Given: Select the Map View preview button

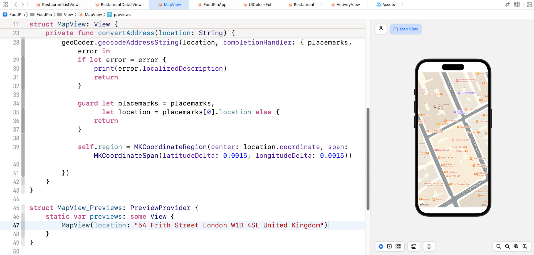Looking at the screenshot, I should pyautogui.click(x=406, y=29).
